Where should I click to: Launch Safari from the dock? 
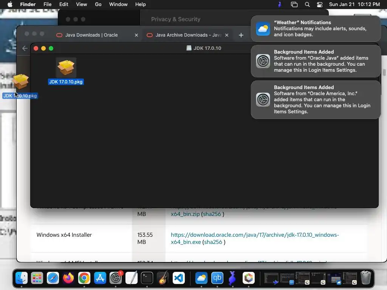pyautogui.click(x=53, y=278)
